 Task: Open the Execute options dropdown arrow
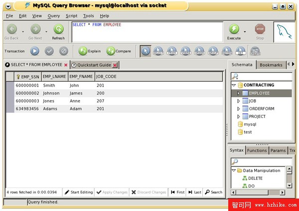245,32
